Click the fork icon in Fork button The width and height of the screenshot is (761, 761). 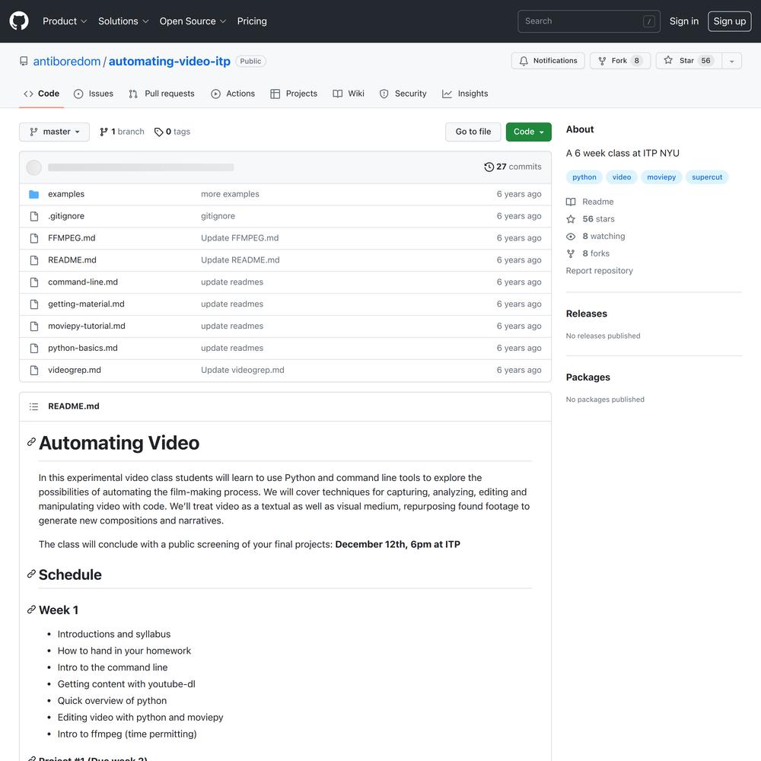pos(602,61)
